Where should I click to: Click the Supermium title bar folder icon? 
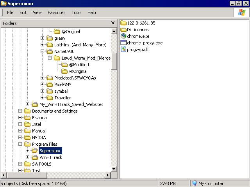coord(4,4)
